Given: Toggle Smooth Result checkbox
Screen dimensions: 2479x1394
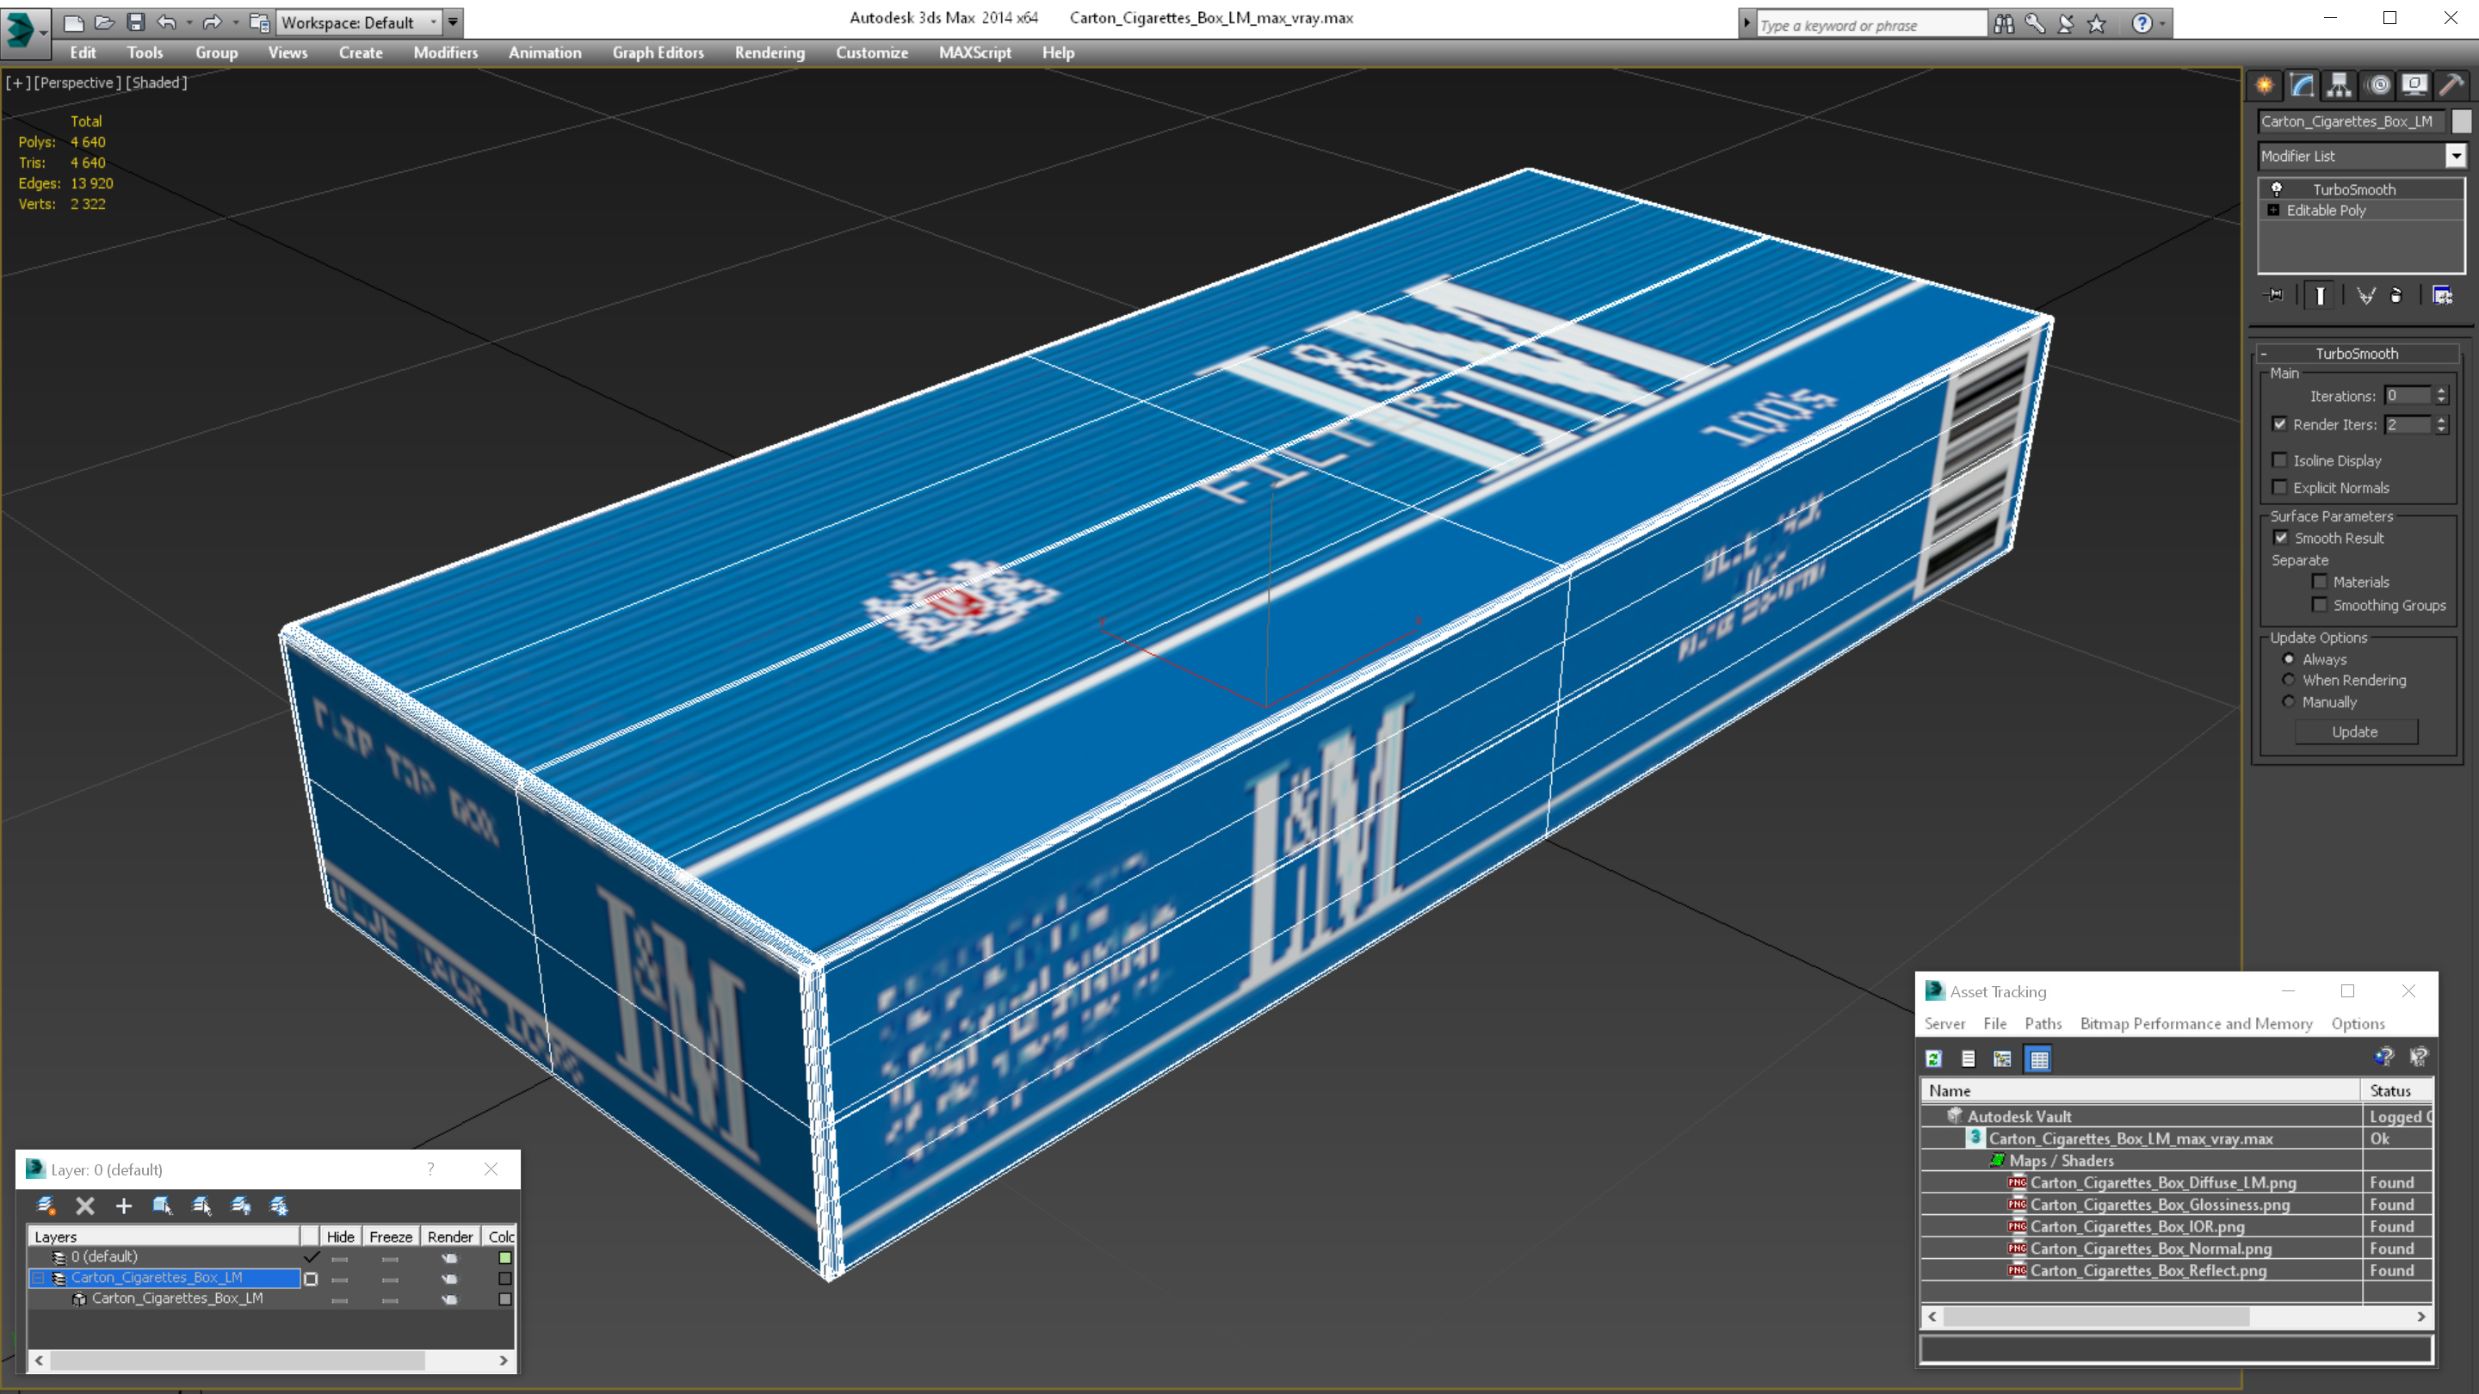Looking at the screenshot, I should click(x=2281, y=538).
